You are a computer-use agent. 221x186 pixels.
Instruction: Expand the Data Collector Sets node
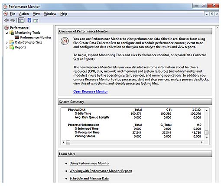[x=7, y=43]
